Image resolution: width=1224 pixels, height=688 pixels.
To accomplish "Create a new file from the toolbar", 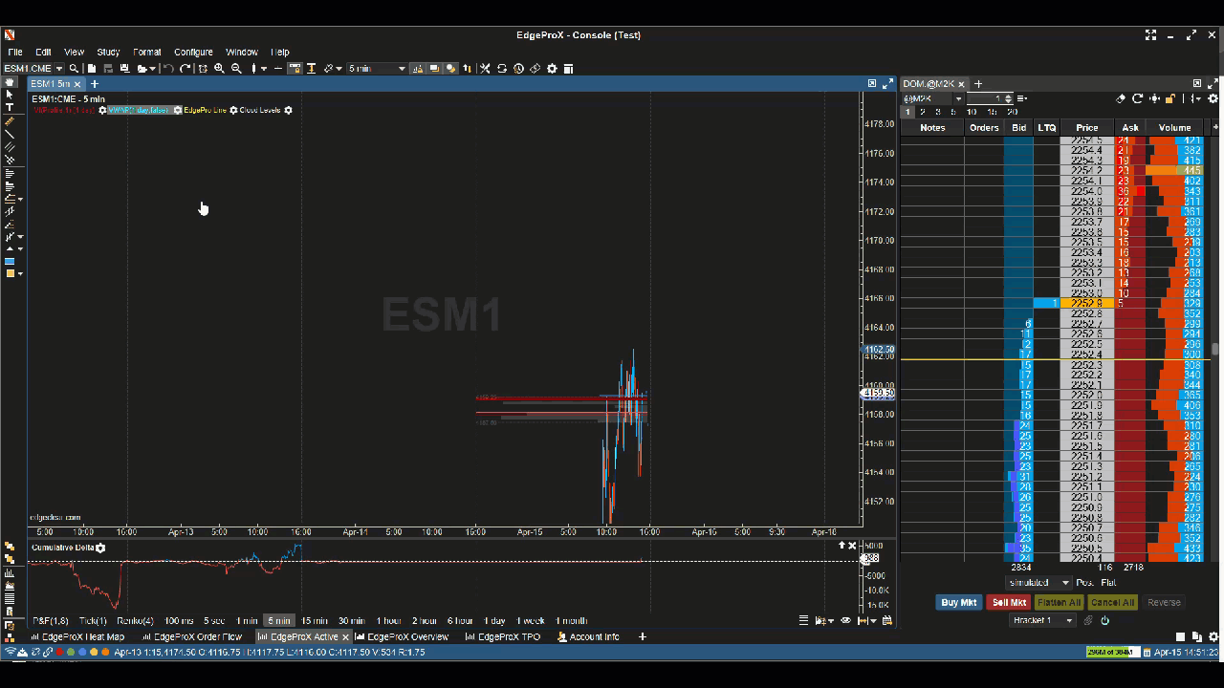I will pos(92,69).
